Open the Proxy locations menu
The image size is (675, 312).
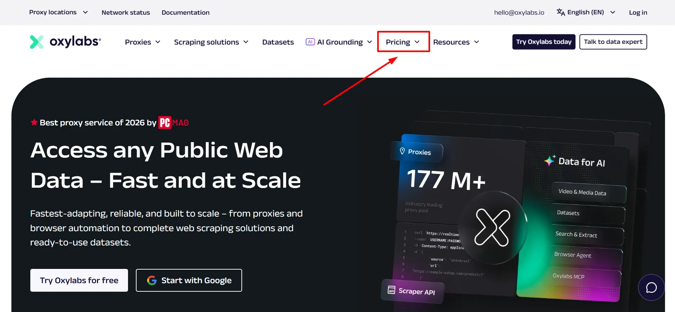58,12
